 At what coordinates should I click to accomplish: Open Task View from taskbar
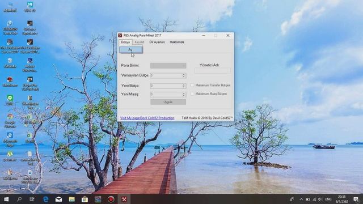point(32,199)
